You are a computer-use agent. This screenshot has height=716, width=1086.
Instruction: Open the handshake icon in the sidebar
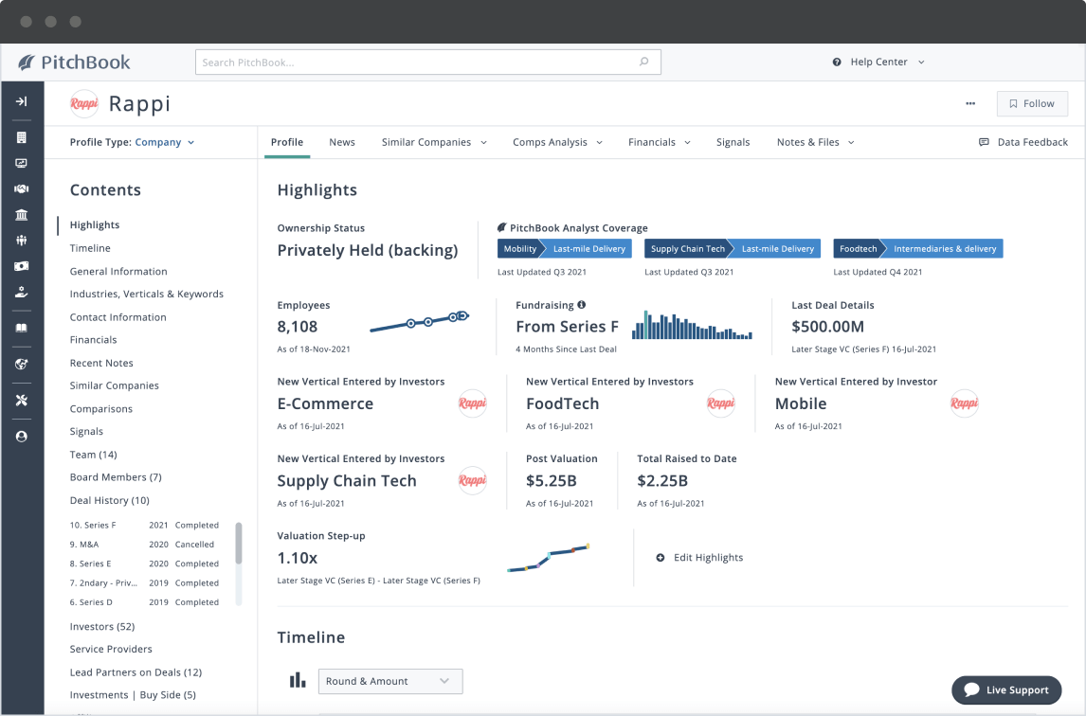click(22, 188)
